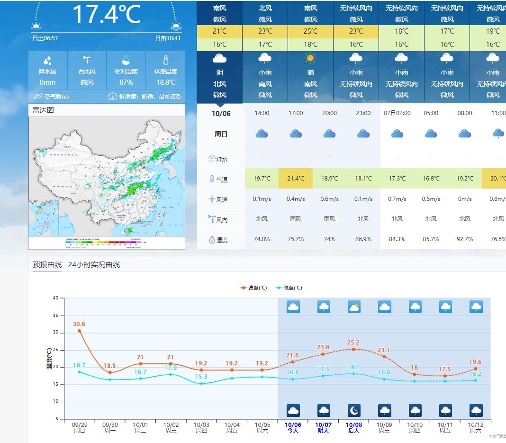This screenshot has width=506, height=443.
Task: Toggle the 低温(℃) series in the chart legend
Action: coord(289,288)
